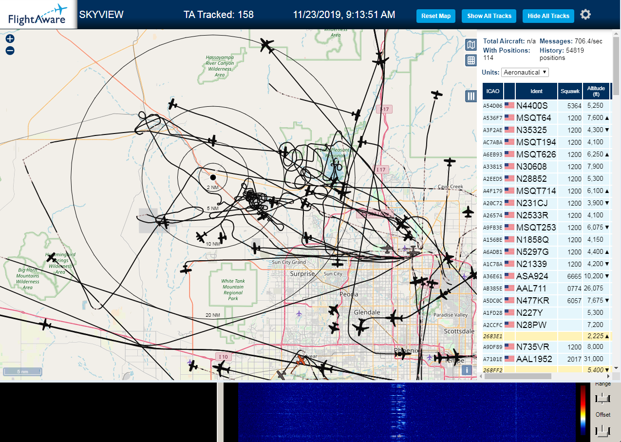Viewport: 621px width, 442px height.
Task: Select the N231CJ aircraft row
Action: (547, 203)
